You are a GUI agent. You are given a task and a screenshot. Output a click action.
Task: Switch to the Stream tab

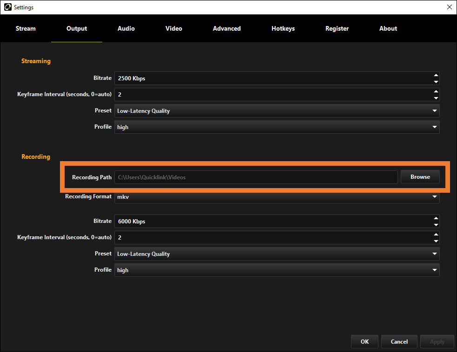(x=26, y=28)
